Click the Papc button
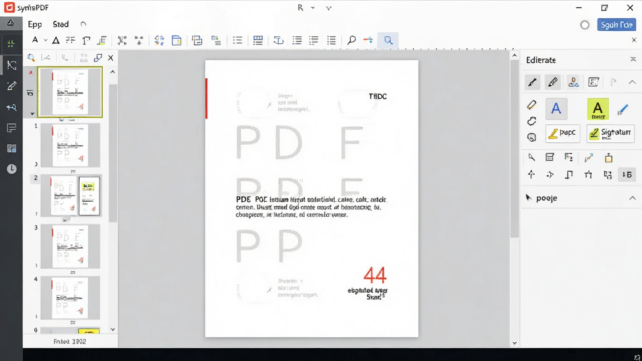Viewport: 642px width, 361px height. click(x=562, y=133)
